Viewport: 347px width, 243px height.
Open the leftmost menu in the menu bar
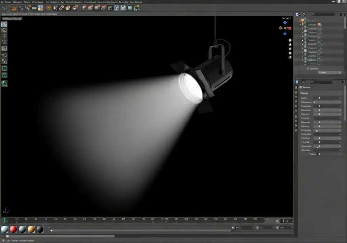point(3,2)
